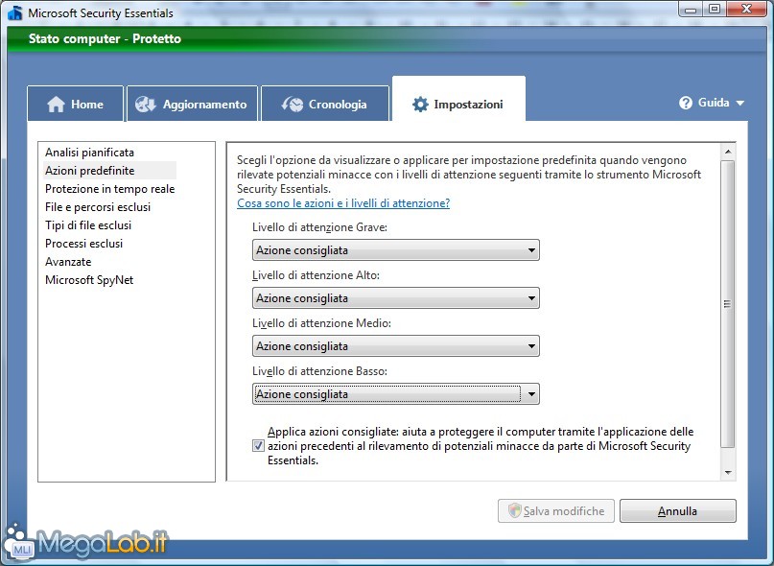This screenshot has width=774, height=566.
Task: Open the Guida help menu
Action: tap(712, 103)
